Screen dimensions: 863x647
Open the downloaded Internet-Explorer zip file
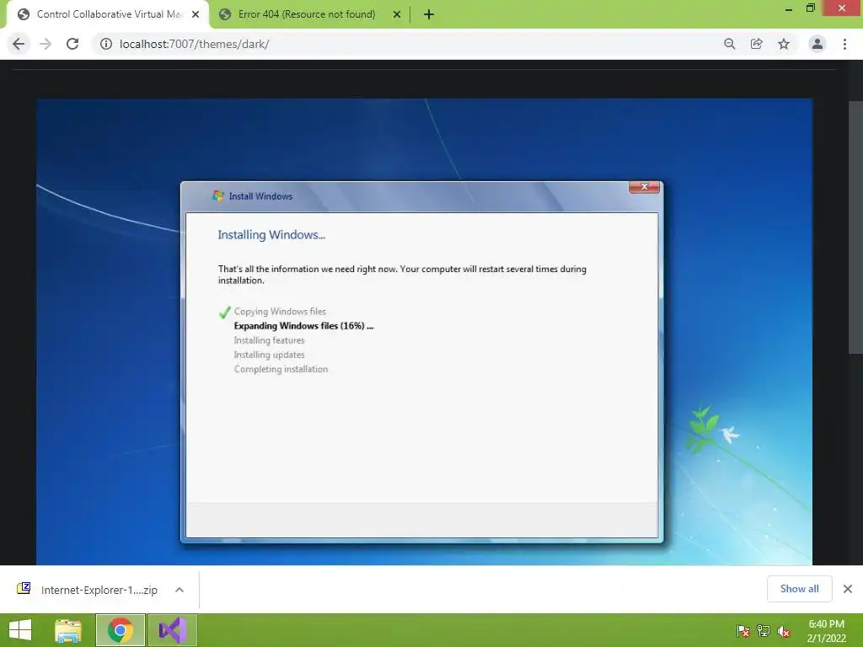[x=99, y=590]
